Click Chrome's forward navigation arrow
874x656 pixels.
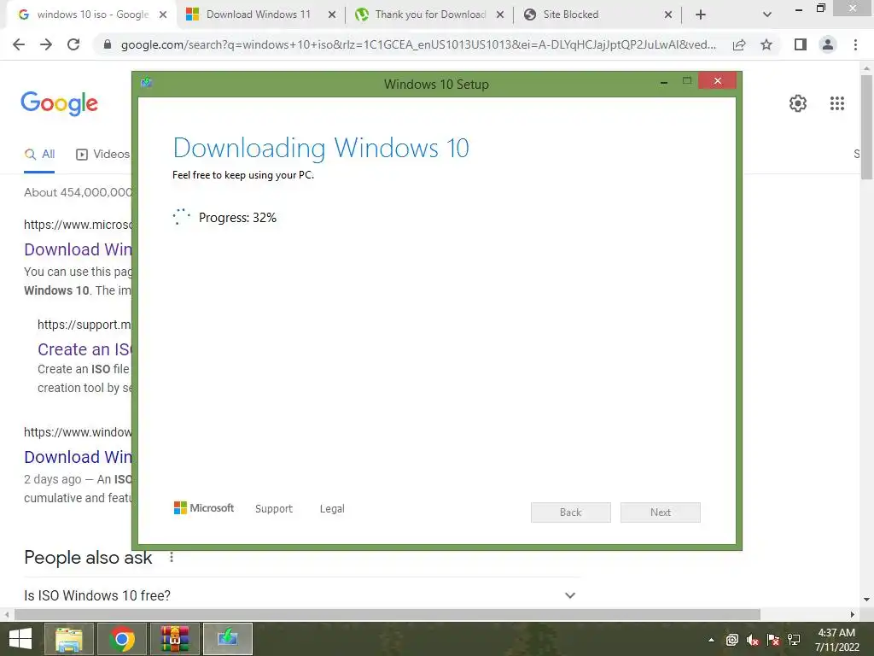tap(46, 44)
